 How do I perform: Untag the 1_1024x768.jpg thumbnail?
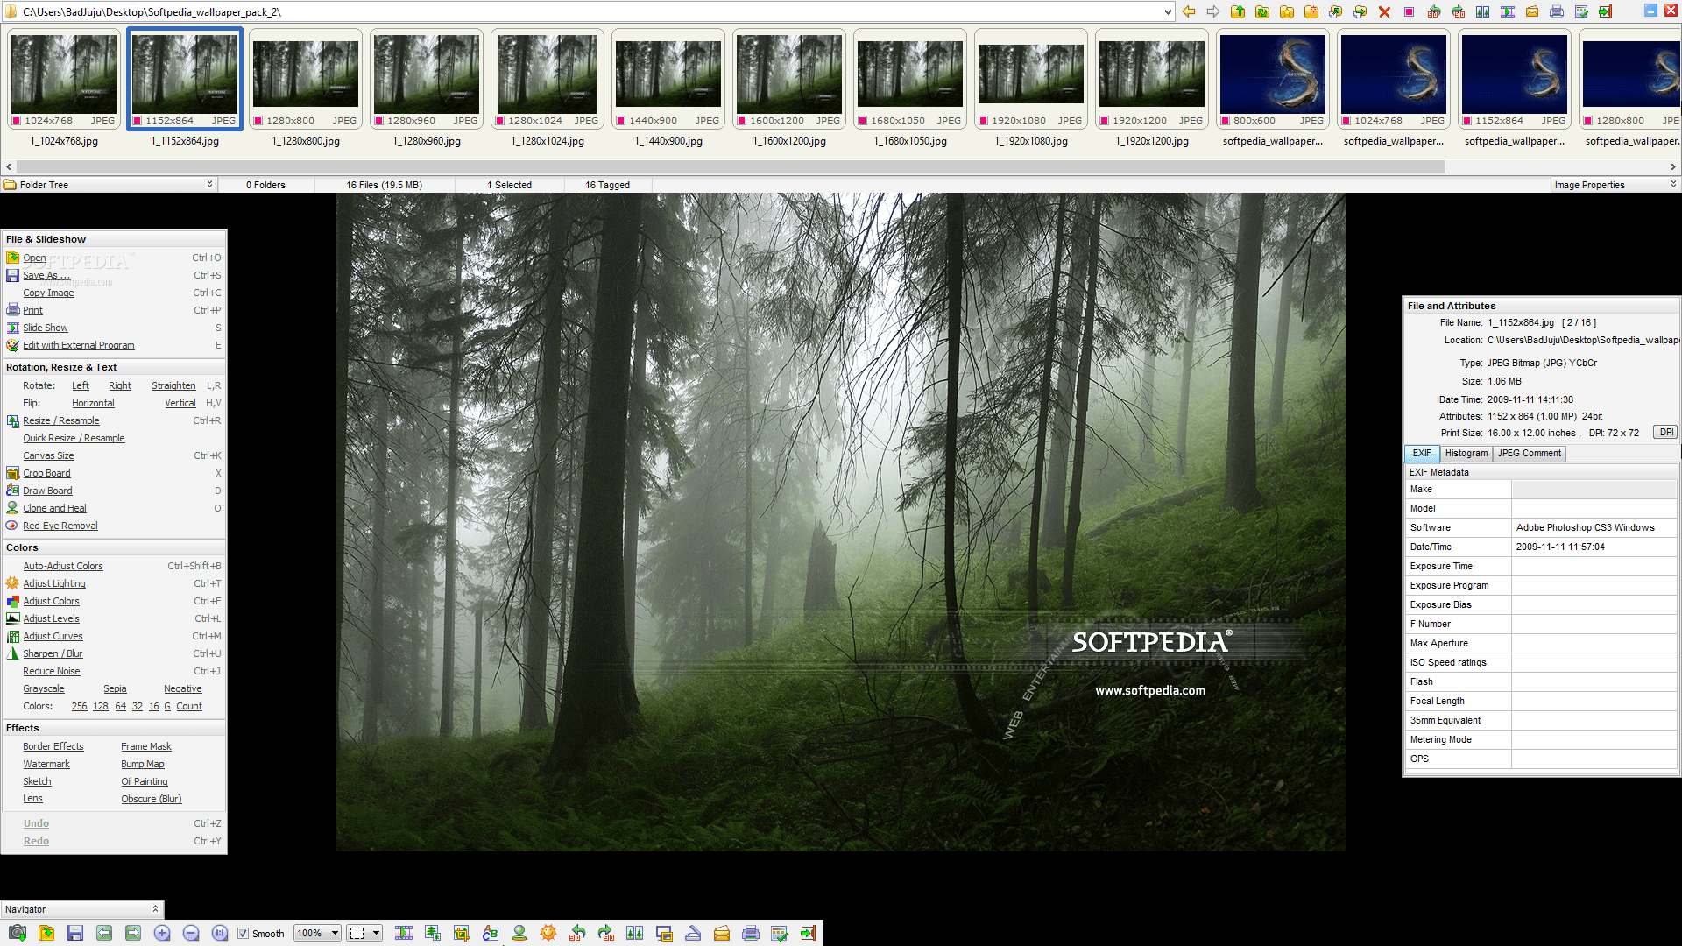click(x=18, y=121)
